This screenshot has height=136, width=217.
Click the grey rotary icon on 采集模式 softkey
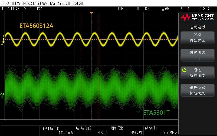[184, 88]
